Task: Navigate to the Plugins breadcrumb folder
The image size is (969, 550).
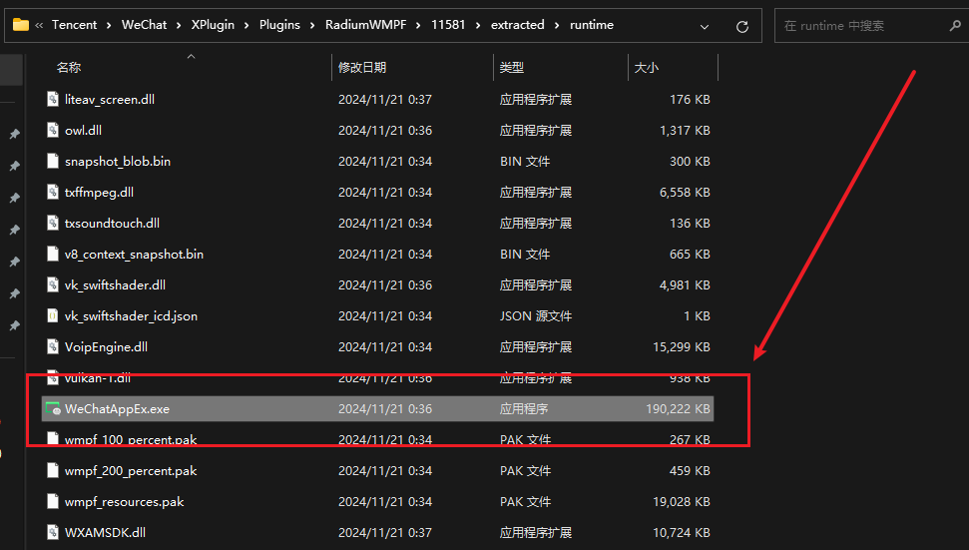Action: (x=279, y=25)
